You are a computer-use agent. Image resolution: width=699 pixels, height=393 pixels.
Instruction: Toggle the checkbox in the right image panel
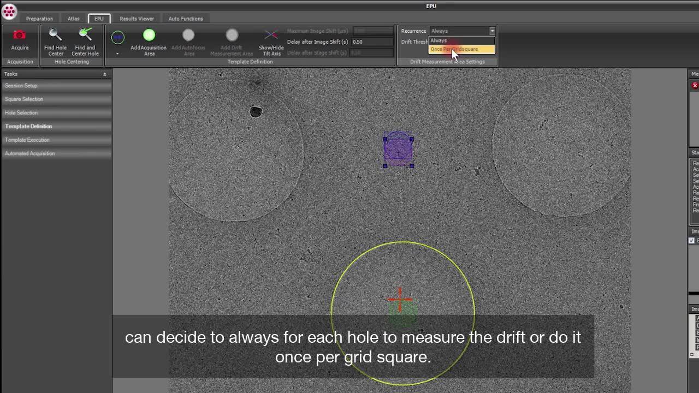point(692,241)
